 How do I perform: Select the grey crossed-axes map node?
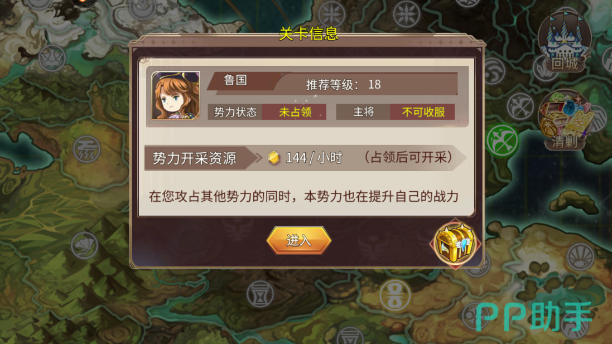pos(521,106)
